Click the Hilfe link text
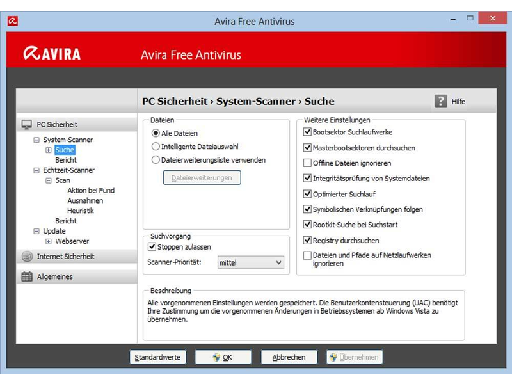Viewport: 512px width, 384px height. (458, 102)
